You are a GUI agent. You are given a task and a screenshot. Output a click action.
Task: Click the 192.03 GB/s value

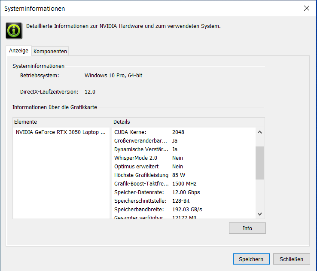[187, 209]
